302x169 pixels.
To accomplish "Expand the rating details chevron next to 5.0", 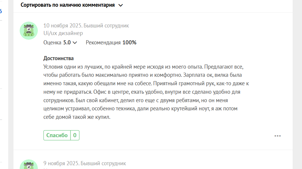I will [75, 43].
